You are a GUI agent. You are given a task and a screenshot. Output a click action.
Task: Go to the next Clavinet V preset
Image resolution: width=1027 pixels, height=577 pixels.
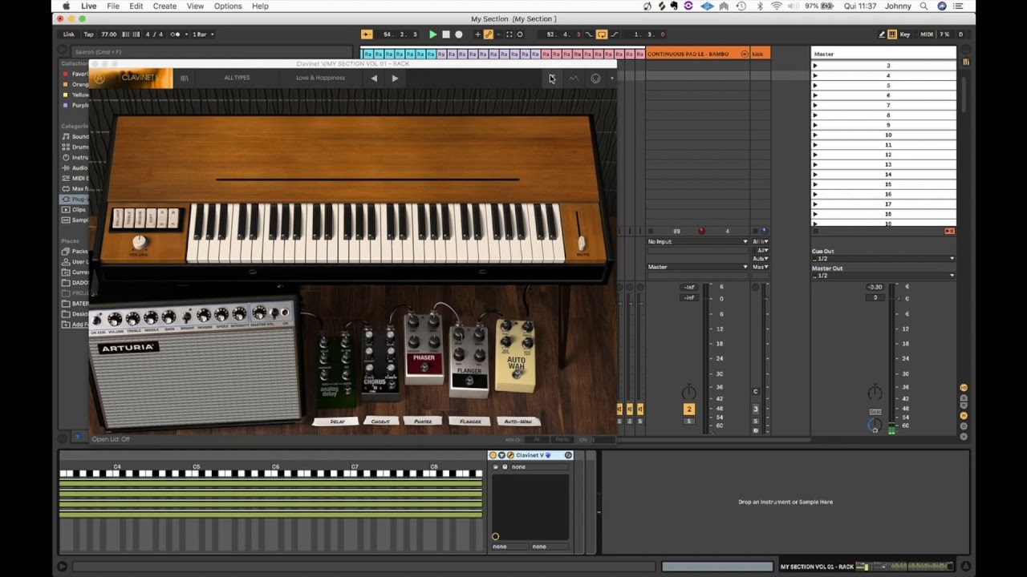pos(395,79)
